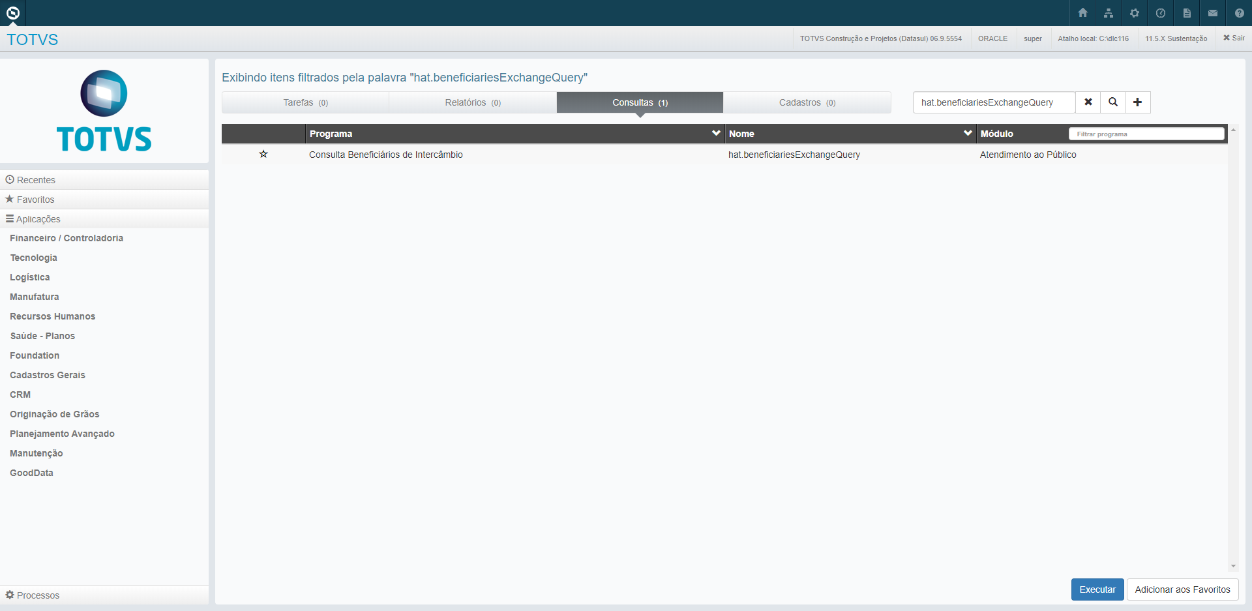Click the ORACLE database label
The width and height of the screenshot is (1252, 611).
tap(992, 38)
